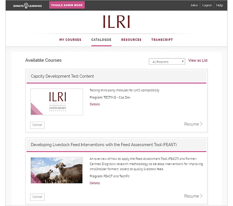Click Logout in the top bar
The height and width of the screenshot is (206, 233).
pos(207,5)
